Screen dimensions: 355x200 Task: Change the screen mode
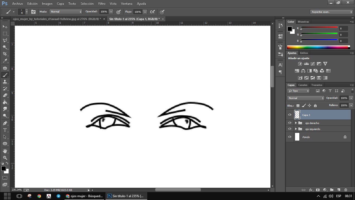coord(5,184)
